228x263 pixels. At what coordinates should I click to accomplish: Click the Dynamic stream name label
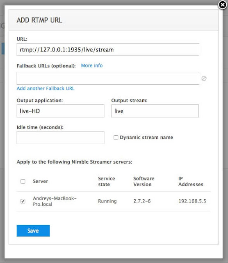146,138
